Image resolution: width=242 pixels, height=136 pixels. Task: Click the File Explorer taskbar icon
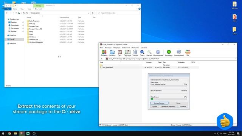point(16,133)
